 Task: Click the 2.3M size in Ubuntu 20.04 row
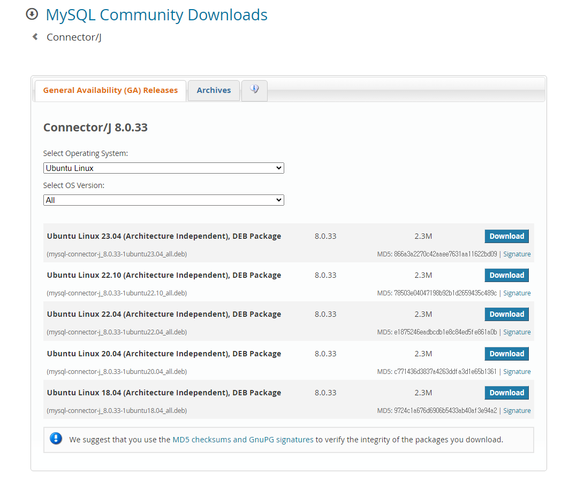point(423,354)
